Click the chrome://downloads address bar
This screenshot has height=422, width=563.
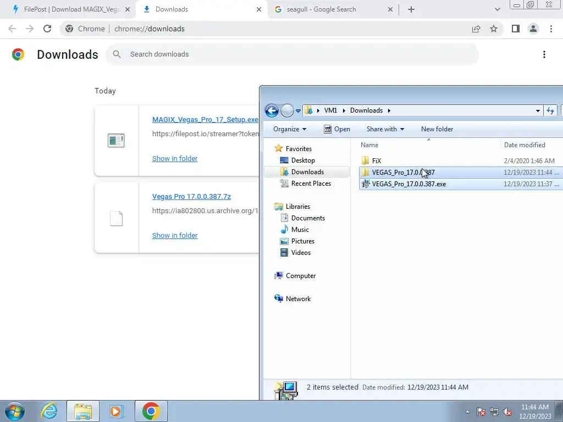point(266,29)
